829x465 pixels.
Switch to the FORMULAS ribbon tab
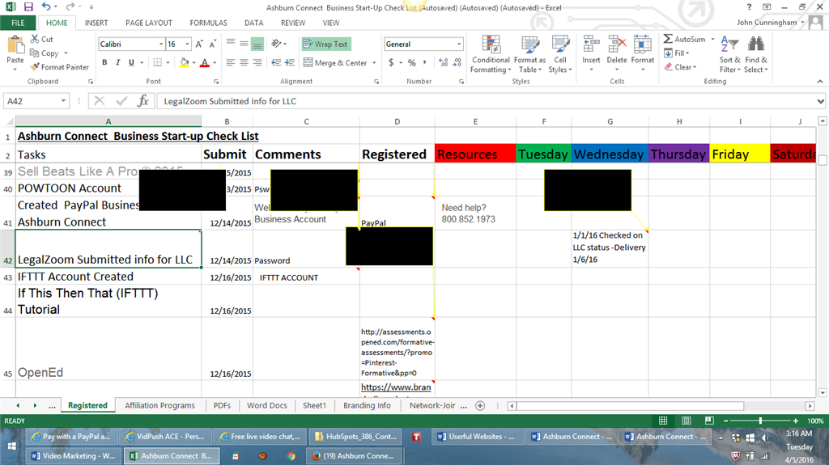pos(208,23)
